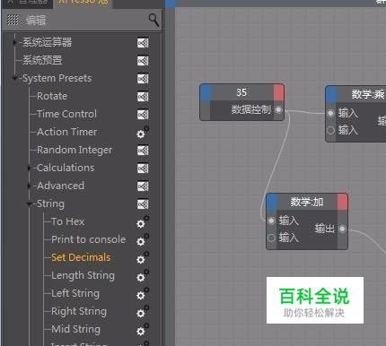Screen dimensions: 386x346
Task: Select the Print to console item
Action: (x=89, y=239)
